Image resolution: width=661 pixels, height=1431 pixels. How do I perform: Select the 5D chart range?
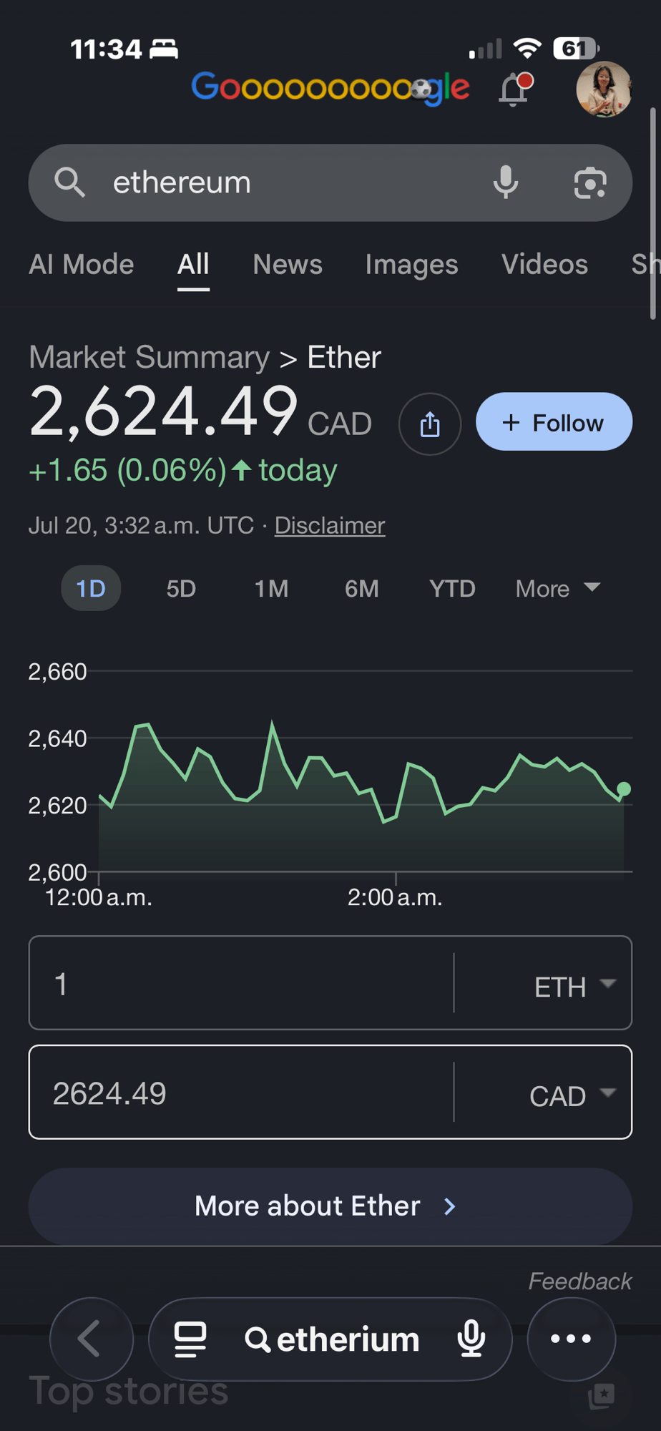point(181,589)
